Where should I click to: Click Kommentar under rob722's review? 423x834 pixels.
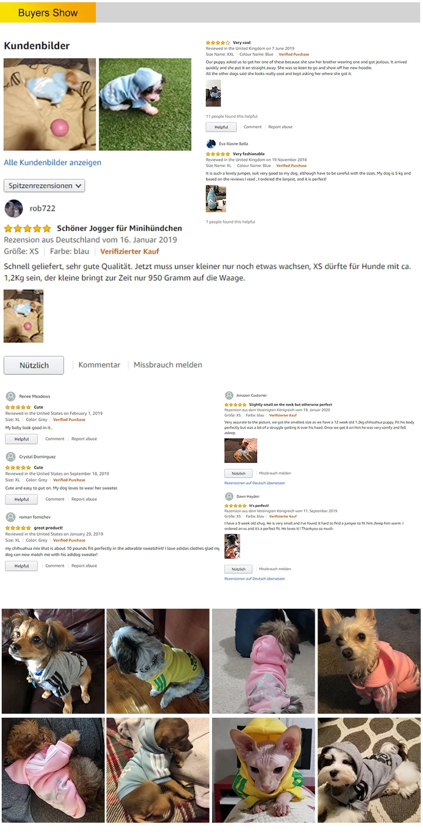(99, 365)
